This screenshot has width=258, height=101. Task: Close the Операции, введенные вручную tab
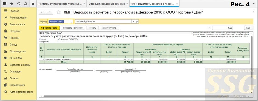pos(127,4)
